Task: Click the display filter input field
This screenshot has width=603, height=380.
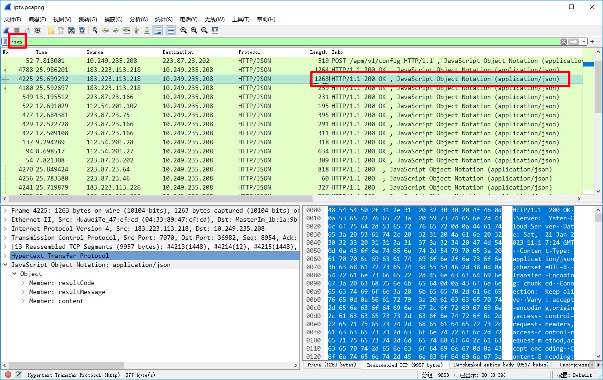Action: point(284,42)
